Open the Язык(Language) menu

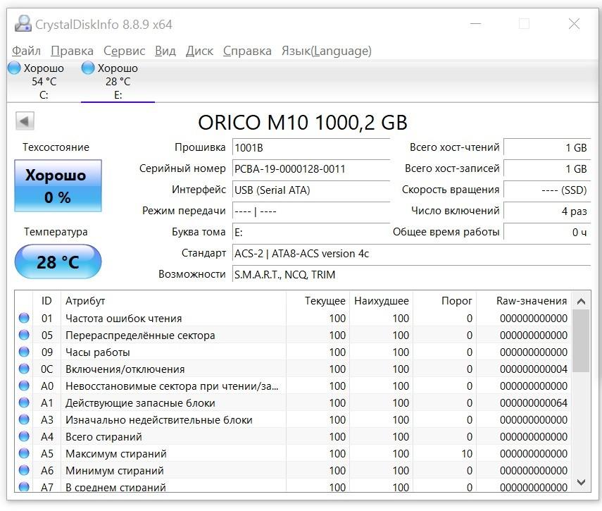326,51
